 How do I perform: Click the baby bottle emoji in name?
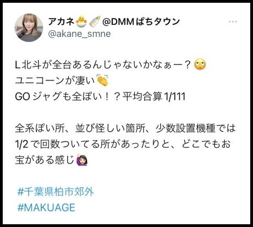95,21
